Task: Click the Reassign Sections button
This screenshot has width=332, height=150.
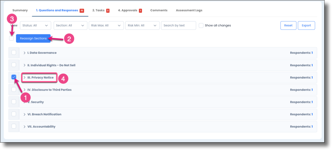Action: pyautogui.click(x=33, y=38)
